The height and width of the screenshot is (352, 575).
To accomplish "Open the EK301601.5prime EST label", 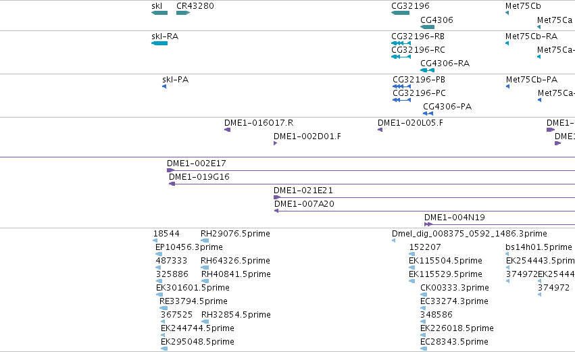I will coord(193,288).
